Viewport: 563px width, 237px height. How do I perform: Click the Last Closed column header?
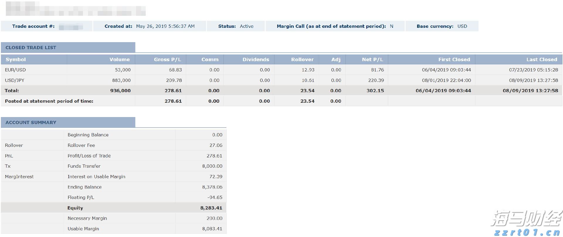[x=541, y=59]
